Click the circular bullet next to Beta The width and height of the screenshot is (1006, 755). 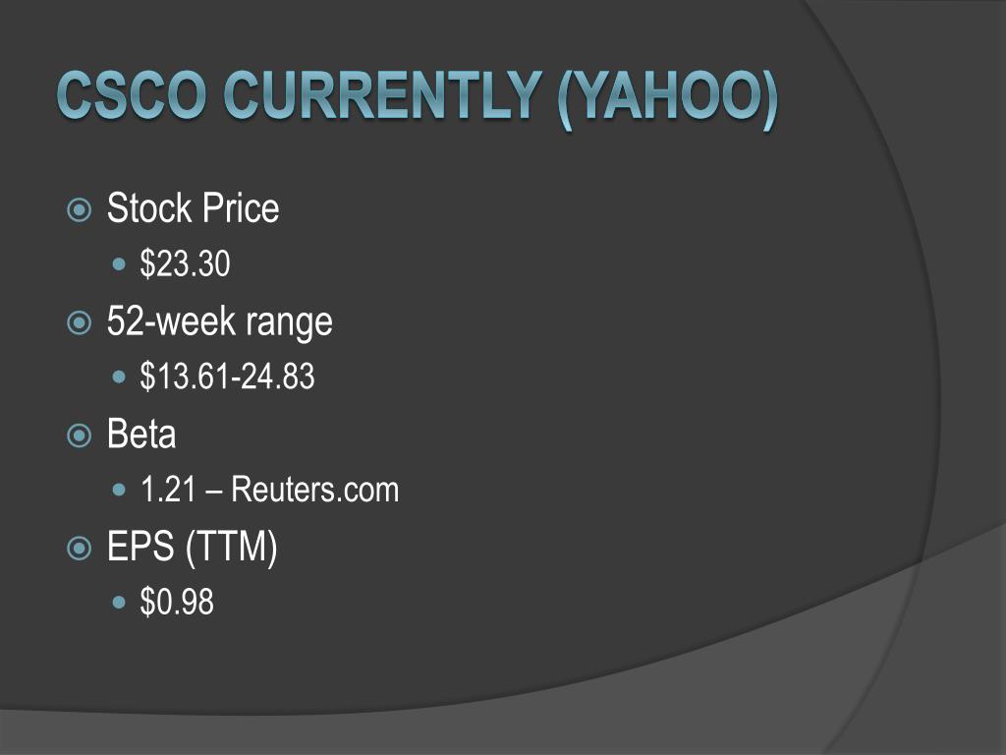point(80,436)
